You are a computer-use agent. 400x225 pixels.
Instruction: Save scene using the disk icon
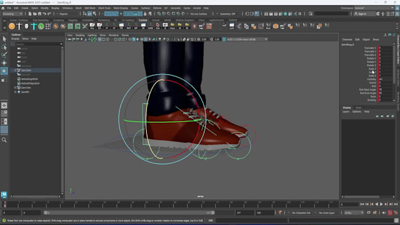39,14
